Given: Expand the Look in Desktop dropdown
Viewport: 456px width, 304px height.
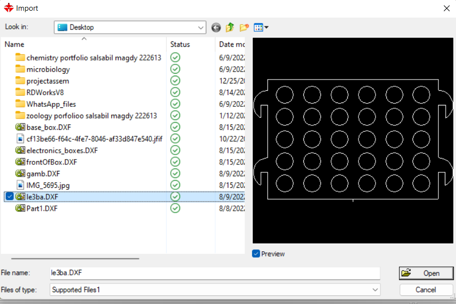Looking at the screenshot, I should (201, 28).
